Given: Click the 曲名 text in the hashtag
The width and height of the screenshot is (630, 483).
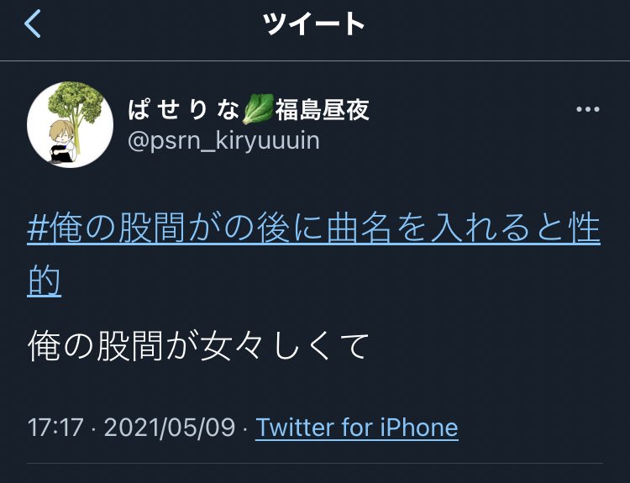Looking at the screenshot, I should pyautogui.click(x=359, y=228).
